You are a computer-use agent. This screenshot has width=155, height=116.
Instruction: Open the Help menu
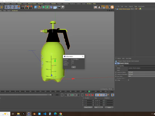(94, 4)
